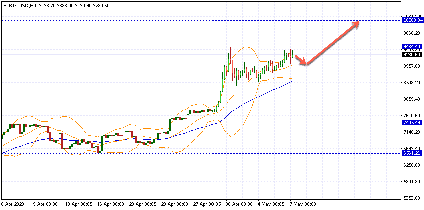Image resolution: width=424 pixels, height=210 pixels.
Task: Click the 5801.80 price axis label
Action: (x=412, y=181)
